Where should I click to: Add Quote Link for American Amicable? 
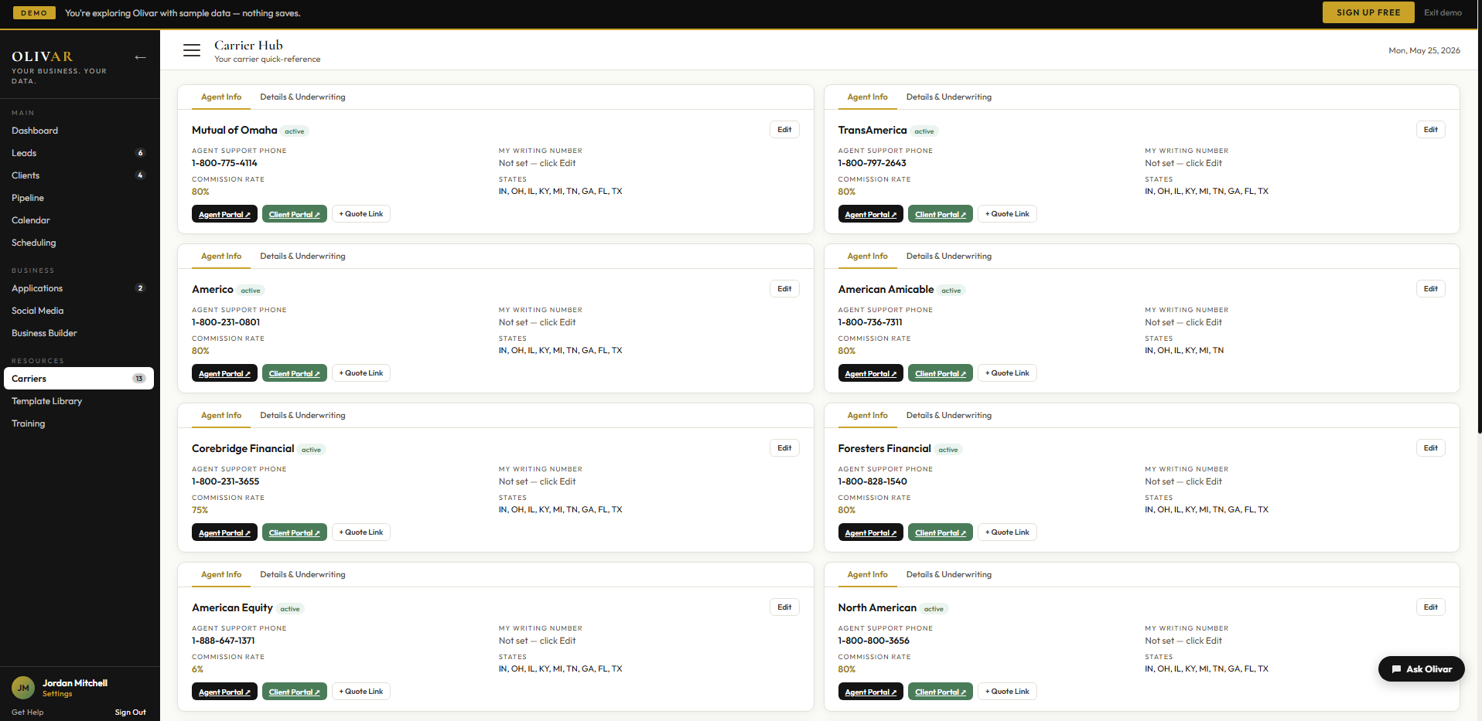[1007, 373]
